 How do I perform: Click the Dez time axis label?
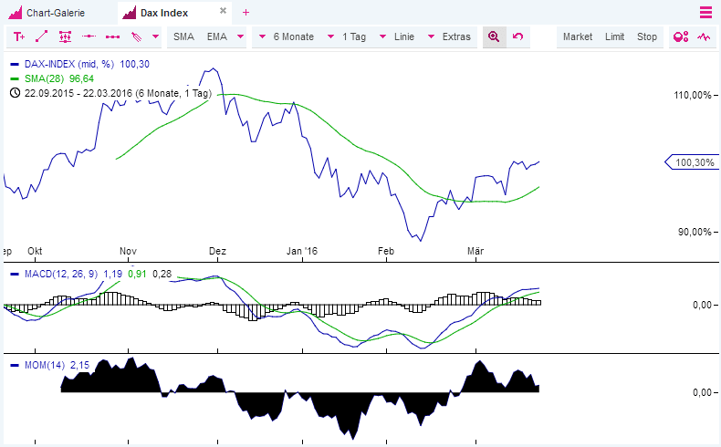tap(217, 251)
